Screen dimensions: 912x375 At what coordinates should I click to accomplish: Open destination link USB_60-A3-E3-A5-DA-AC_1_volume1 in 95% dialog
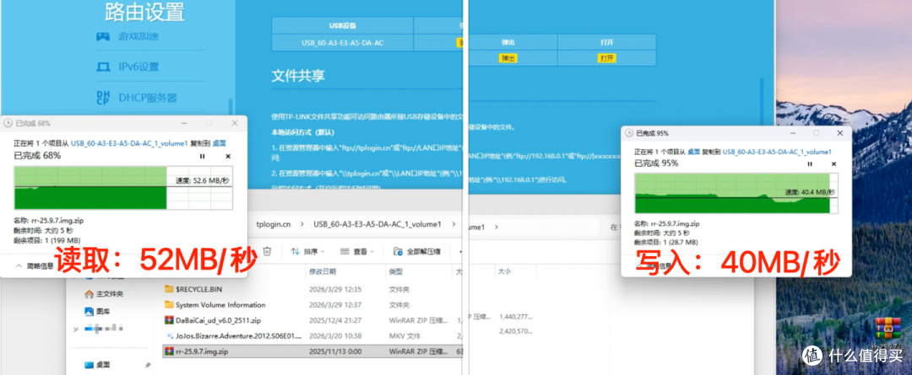(777, 151)
